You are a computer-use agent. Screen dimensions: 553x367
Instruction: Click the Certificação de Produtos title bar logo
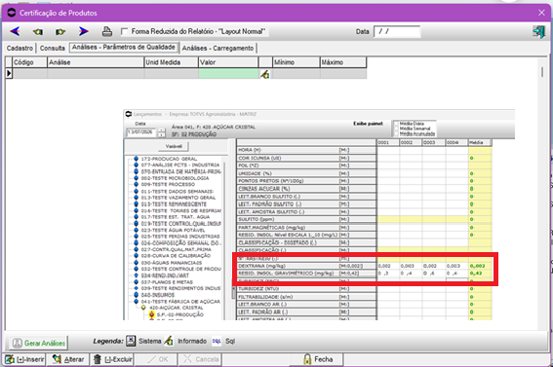pos(12,13)
